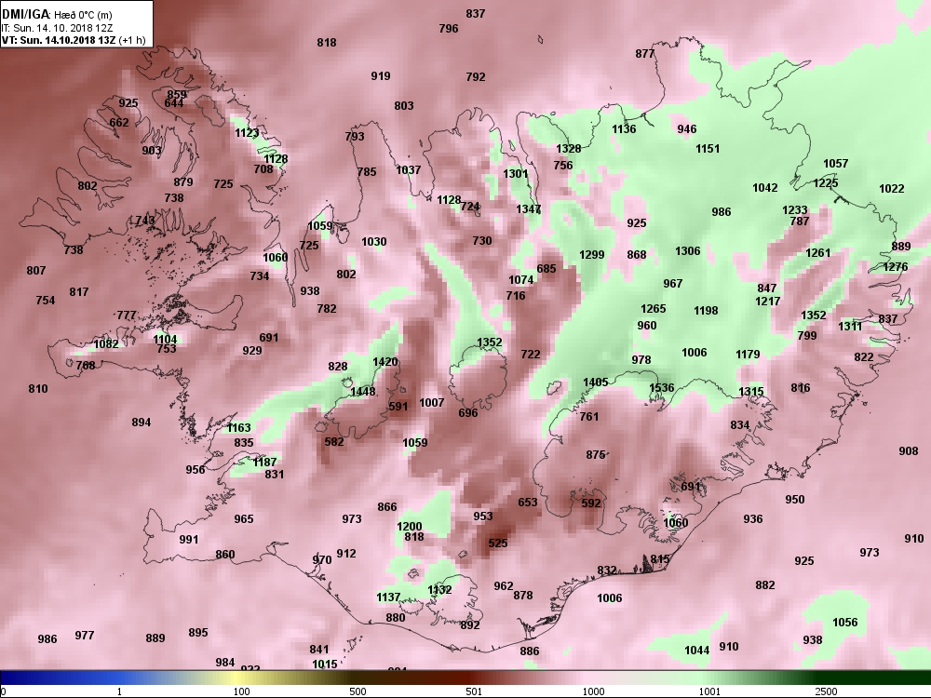Click the map value '1132'

440,589
